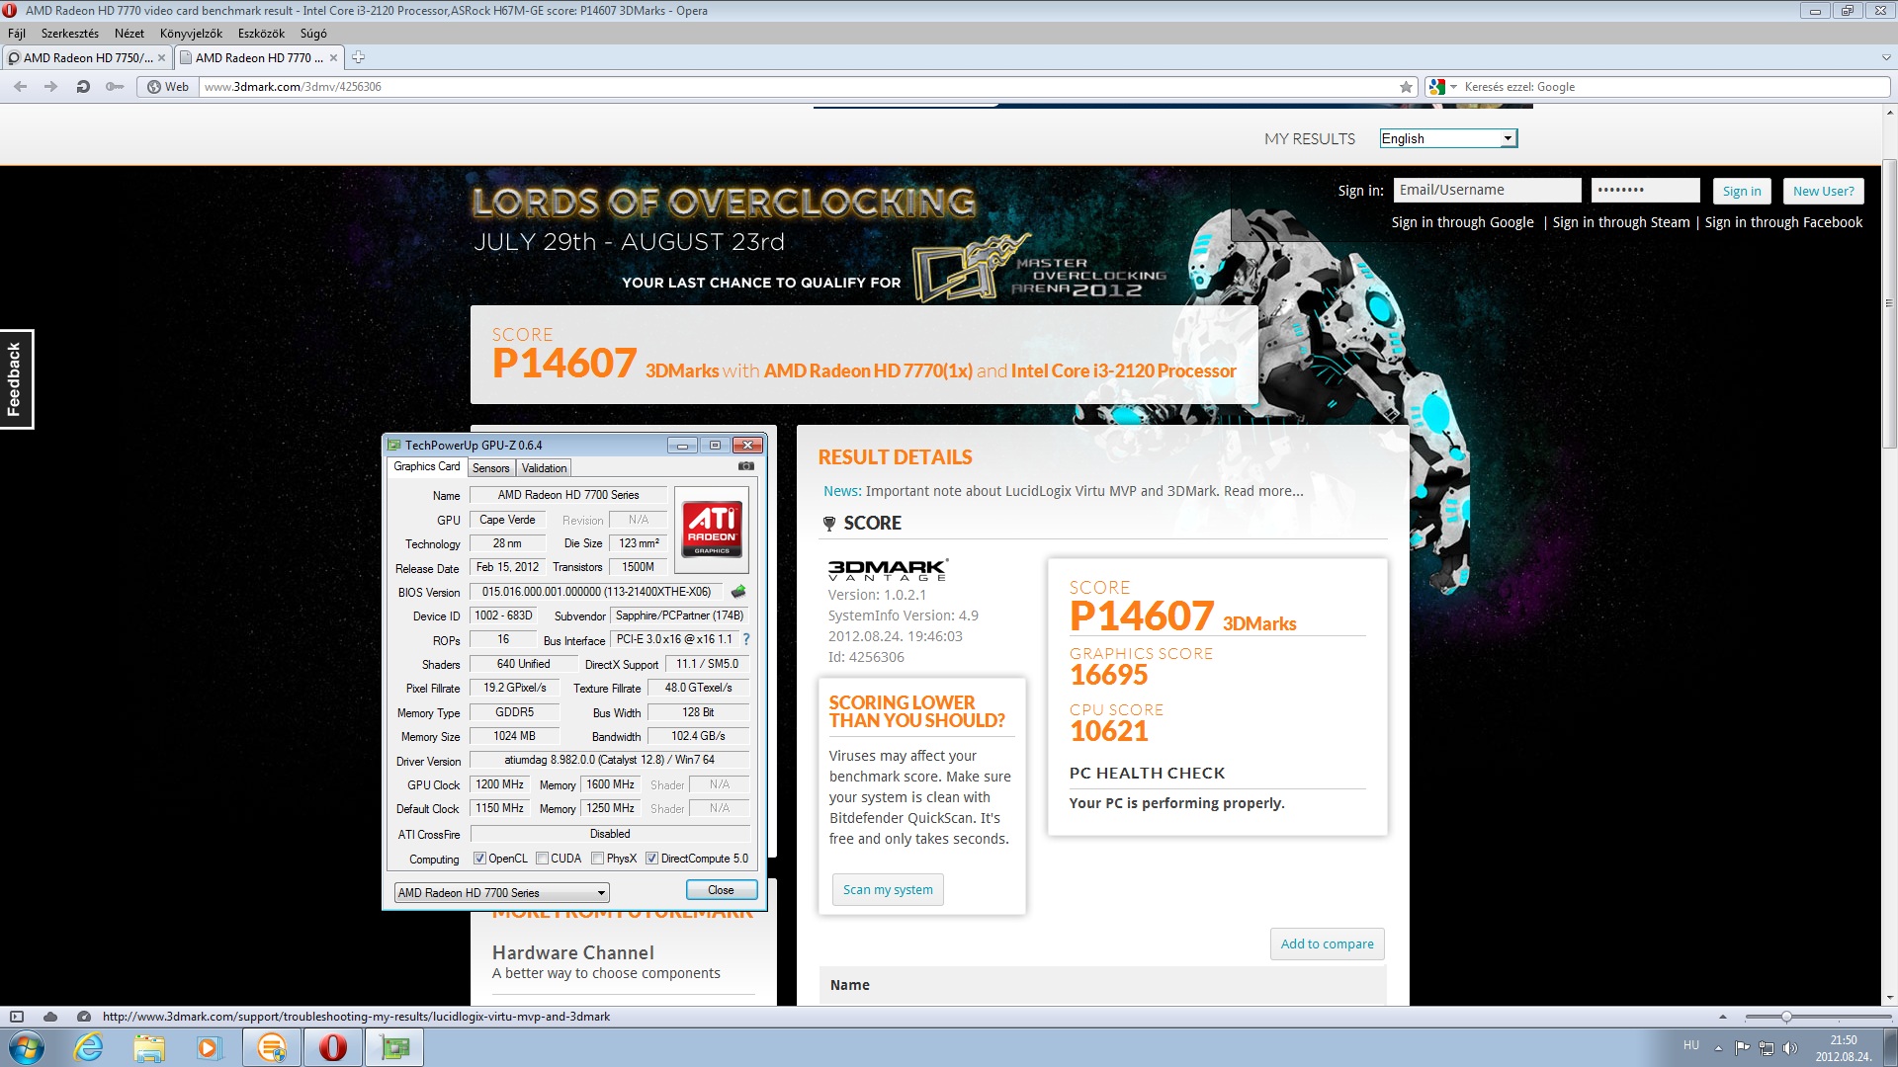Click the BIOS save chip icon in GPU-Z
The height and width of the screenshot is (1067, 1898).
tap(737, 592)
